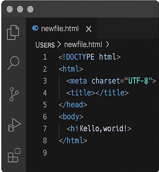The height and width of the screenshot is (172, 159).
Task: Click line number 1 in gutter
Action: (45, 57)
